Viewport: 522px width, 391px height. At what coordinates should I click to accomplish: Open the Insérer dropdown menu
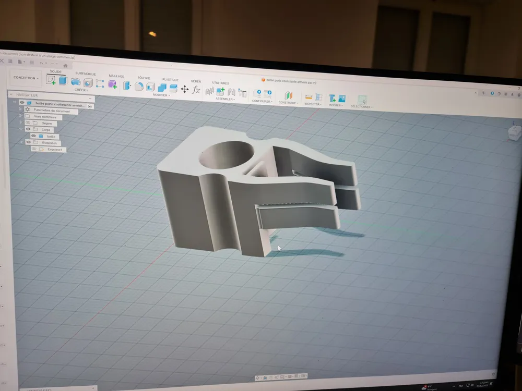tap(336, 105)
